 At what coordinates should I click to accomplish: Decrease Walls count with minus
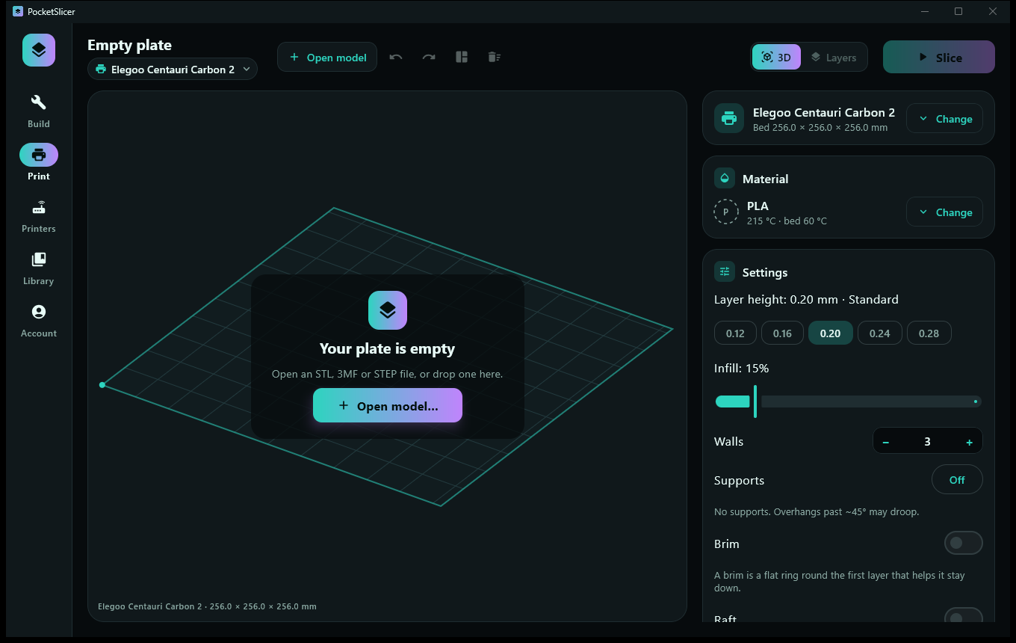pos(886,442)
